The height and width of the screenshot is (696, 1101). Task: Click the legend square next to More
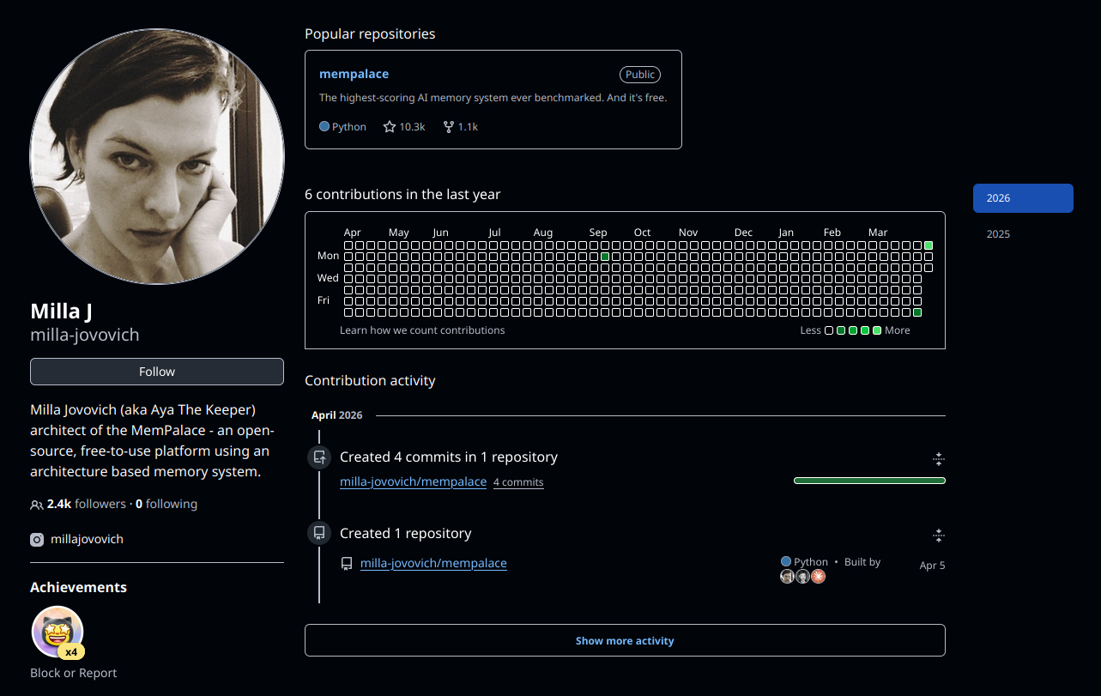[x=877, y=330]
